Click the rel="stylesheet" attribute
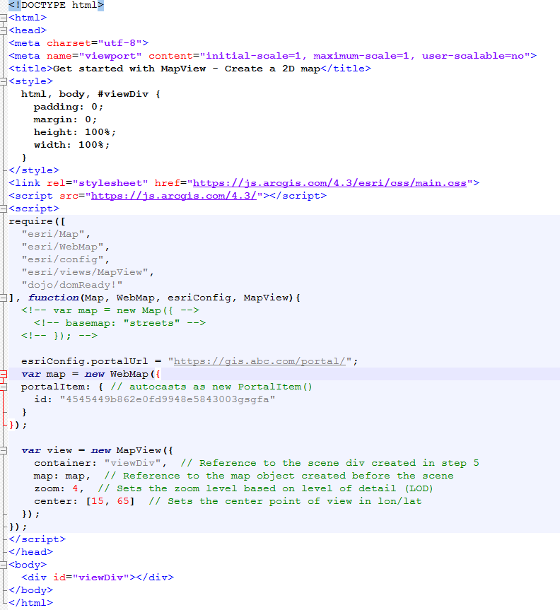Screen dimensions: 560x610 click(x=98, y=183)
